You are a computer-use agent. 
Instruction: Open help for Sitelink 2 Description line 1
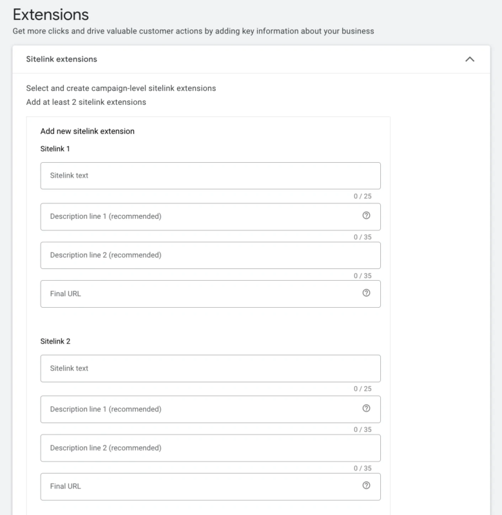366,408
